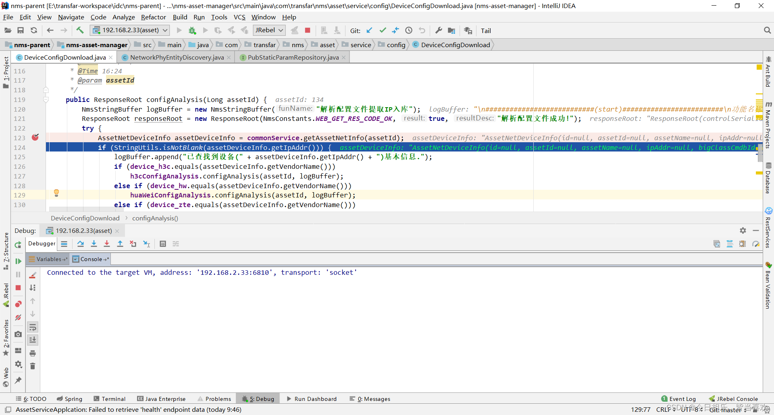Viewport: 774px width, 415px height.
Task: Open the Problems tool window
Action: (214, 399)
